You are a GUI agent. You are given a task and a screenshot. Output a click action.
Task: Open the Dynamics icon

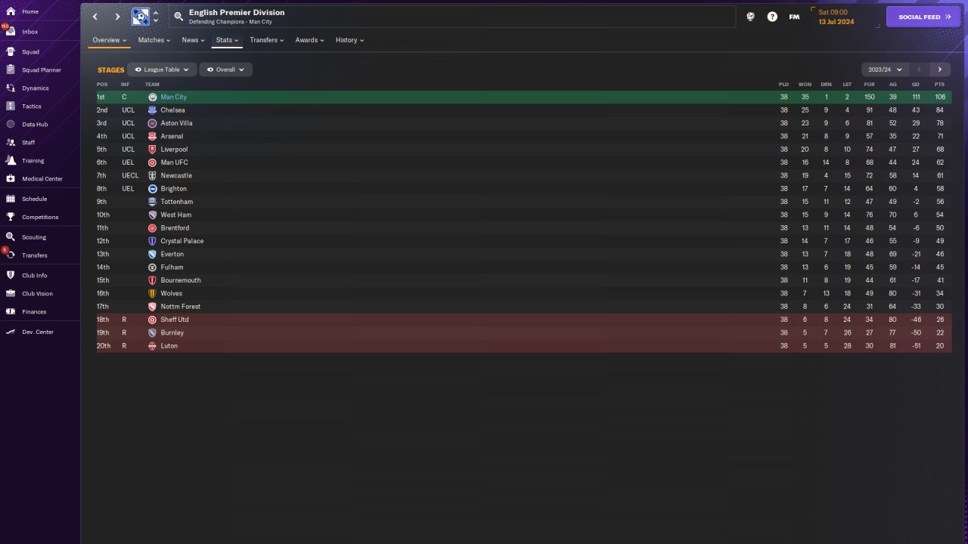11,88
